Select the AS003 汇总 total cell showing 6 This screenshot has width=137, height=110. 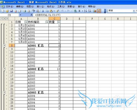coord(55,92)
